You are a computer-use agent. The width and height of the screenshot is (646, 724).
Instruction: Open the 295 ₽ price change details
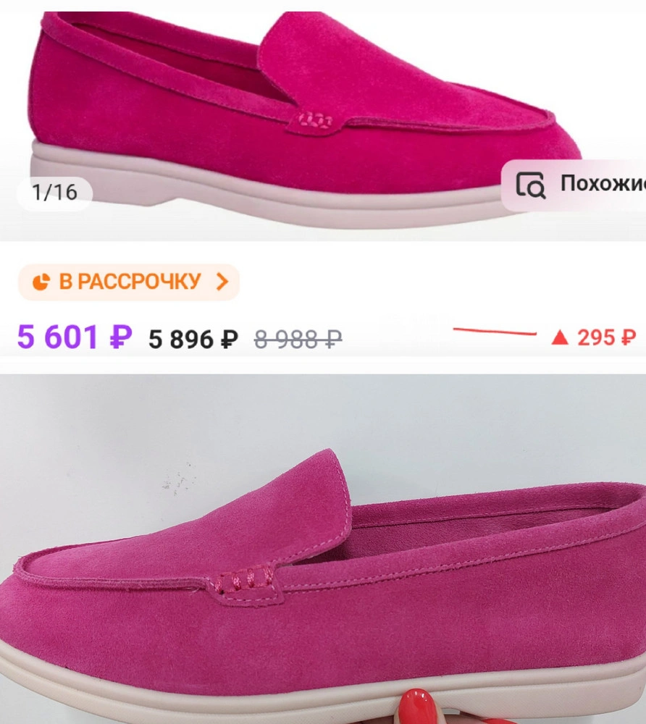click(x=593, y=337)
